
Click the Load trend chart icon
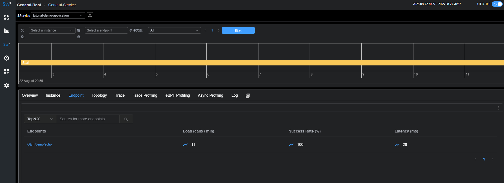point(185,144)
